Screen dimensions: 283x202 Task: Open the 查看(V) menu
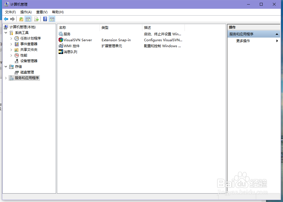click(42, 12)
